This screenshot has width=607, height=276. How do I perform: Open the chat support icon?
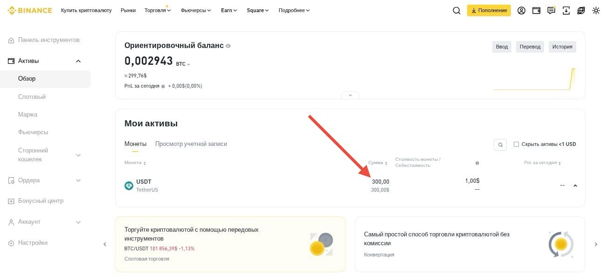coord(552,10)
